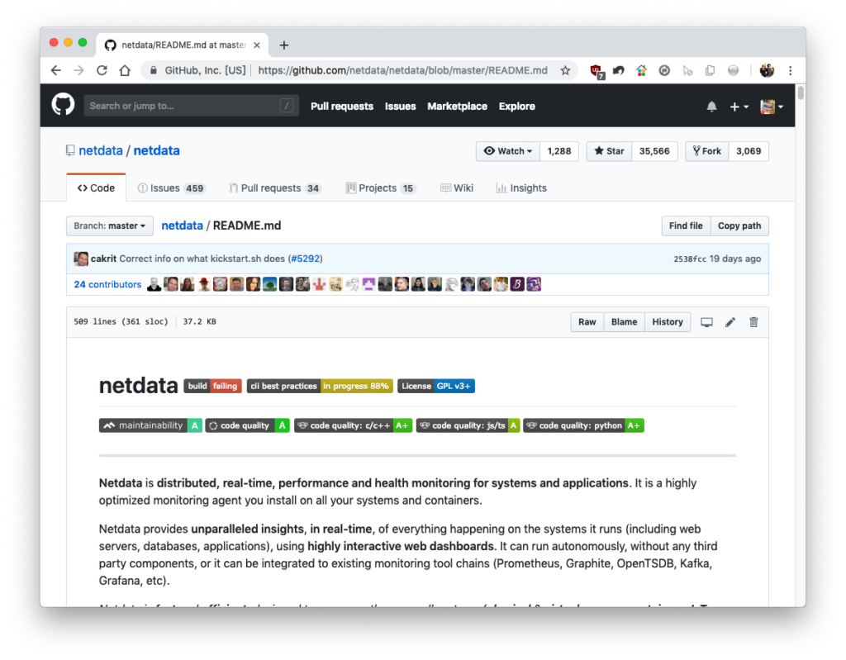Switch to the Code tab
This screenshot has width=846, height=660.
point(96,188)
